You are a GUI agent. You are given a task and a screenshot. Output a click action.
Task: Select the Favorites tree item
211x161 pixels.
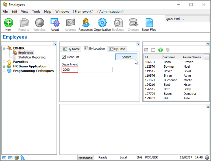[x=21, y=62]
